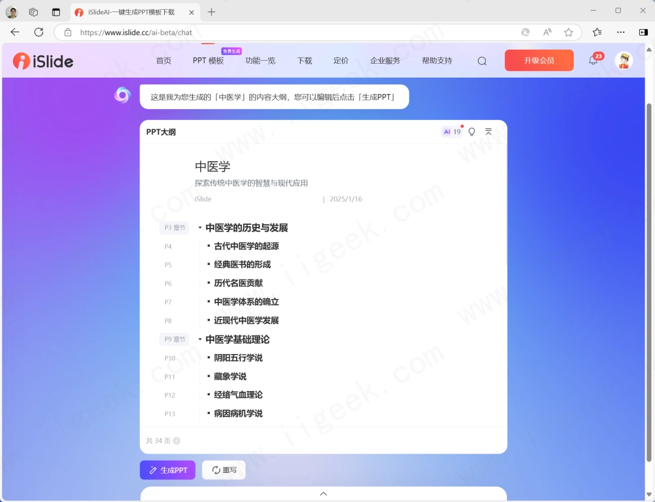Click the 升级会员 upgrade button

coord(539,61)
